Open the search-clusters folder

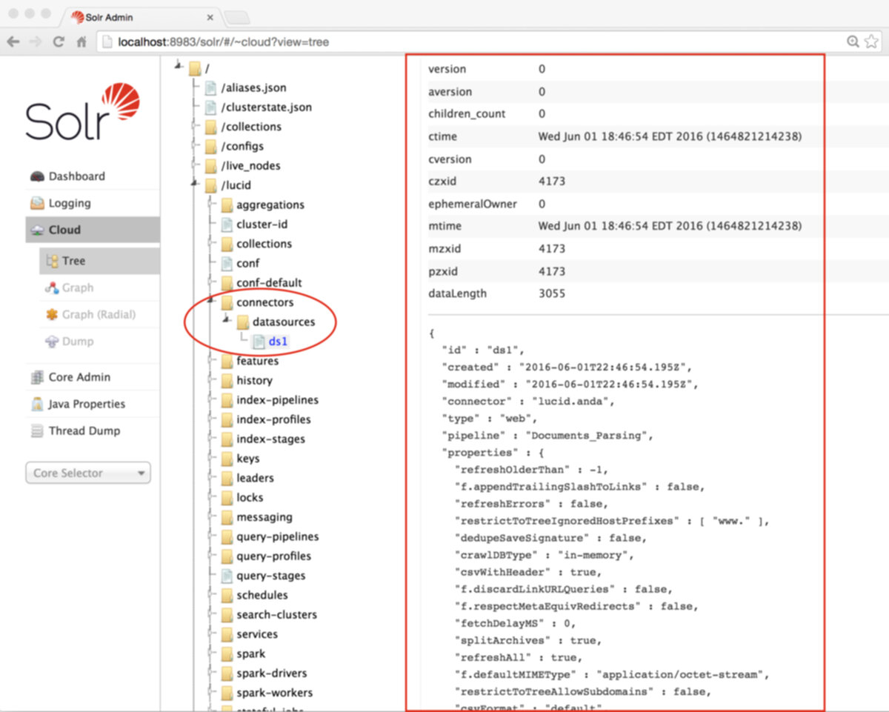tap(276, 614)
